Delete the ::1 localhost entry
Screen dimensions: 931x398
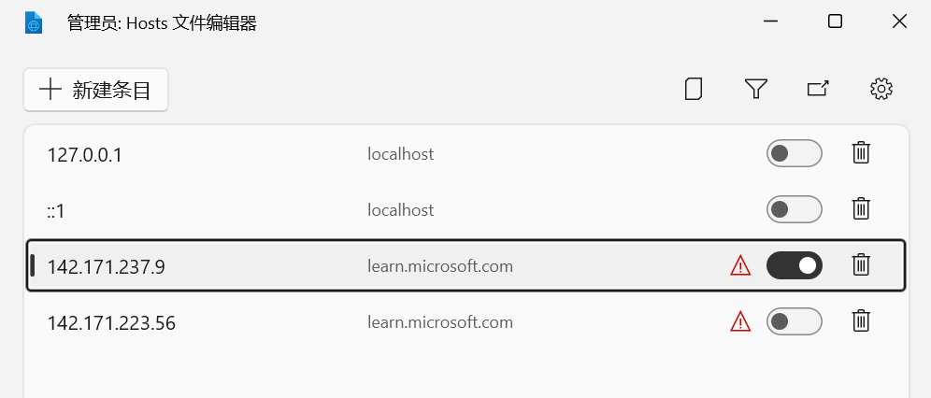point(861,209)
